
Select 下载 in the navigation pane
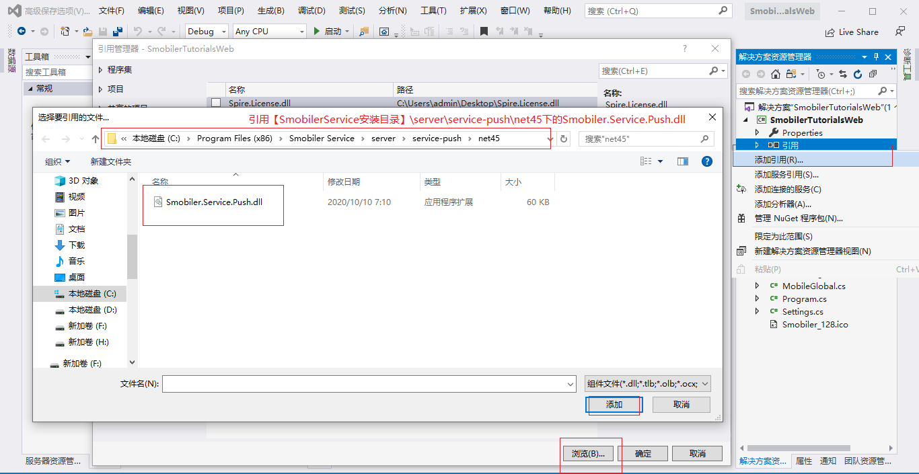click(x=77, y=245)
